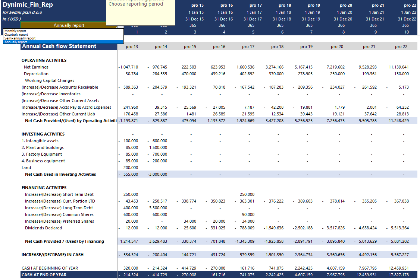Select Net Cash Provided / (Used) by Financing label
Screen dimensions: 420x280
(x=64, y=241)
